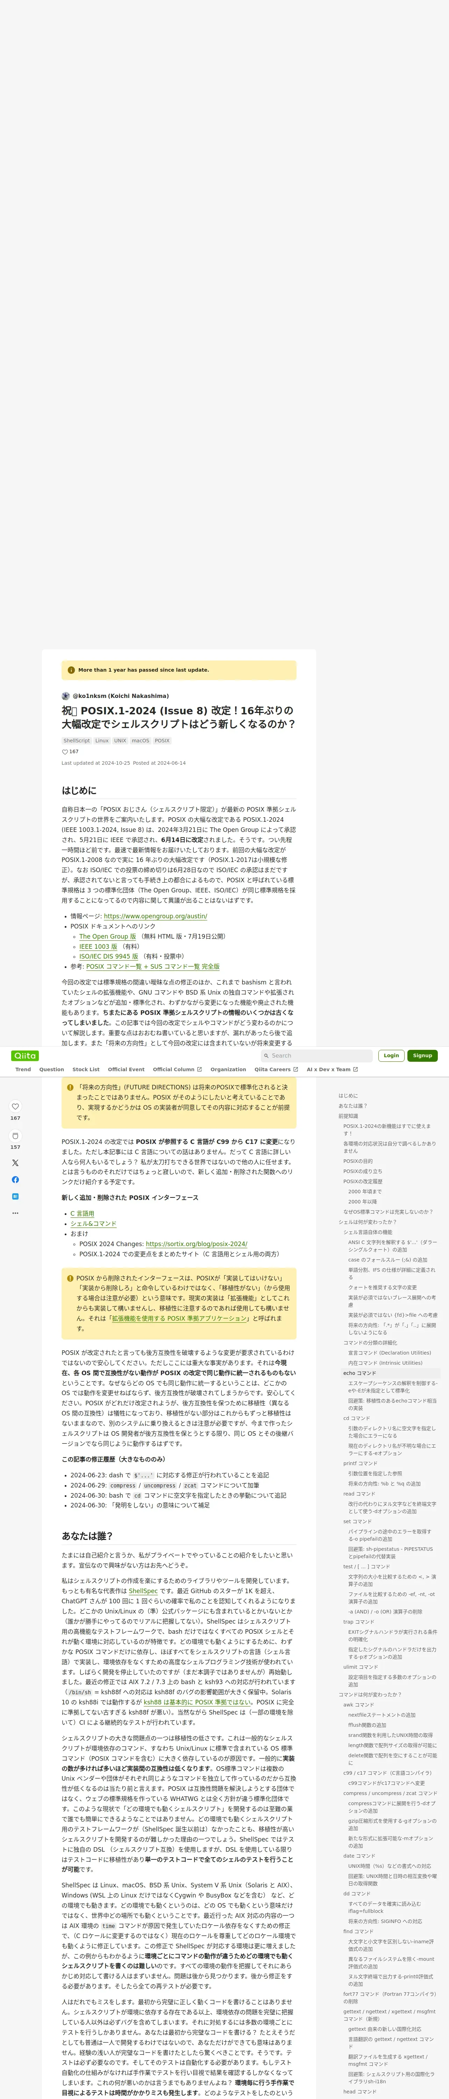Screen dimensions: 449x2099
Task: Jump to 'シェル言語自体の機能' in contents
Action: tap(368, 1232)
